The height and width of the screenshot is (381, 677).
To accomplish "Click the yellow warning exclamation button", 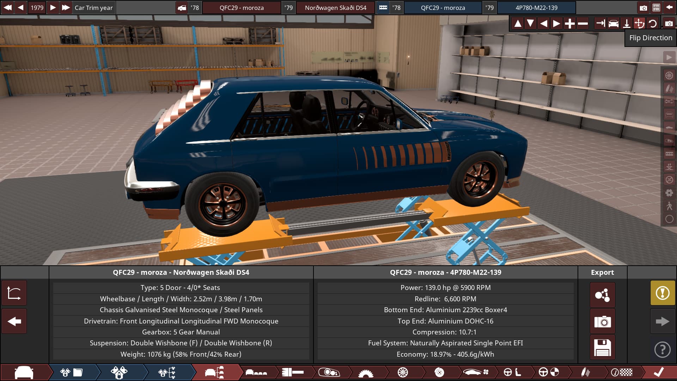I will [663, 293].
